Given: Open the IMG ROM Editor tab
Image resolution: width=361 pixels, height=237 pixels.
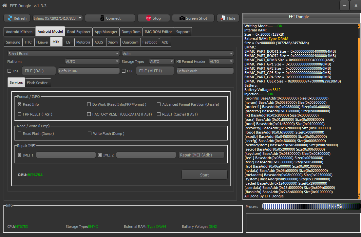Looking at the screenshot, I should click(x=158, y=32).
